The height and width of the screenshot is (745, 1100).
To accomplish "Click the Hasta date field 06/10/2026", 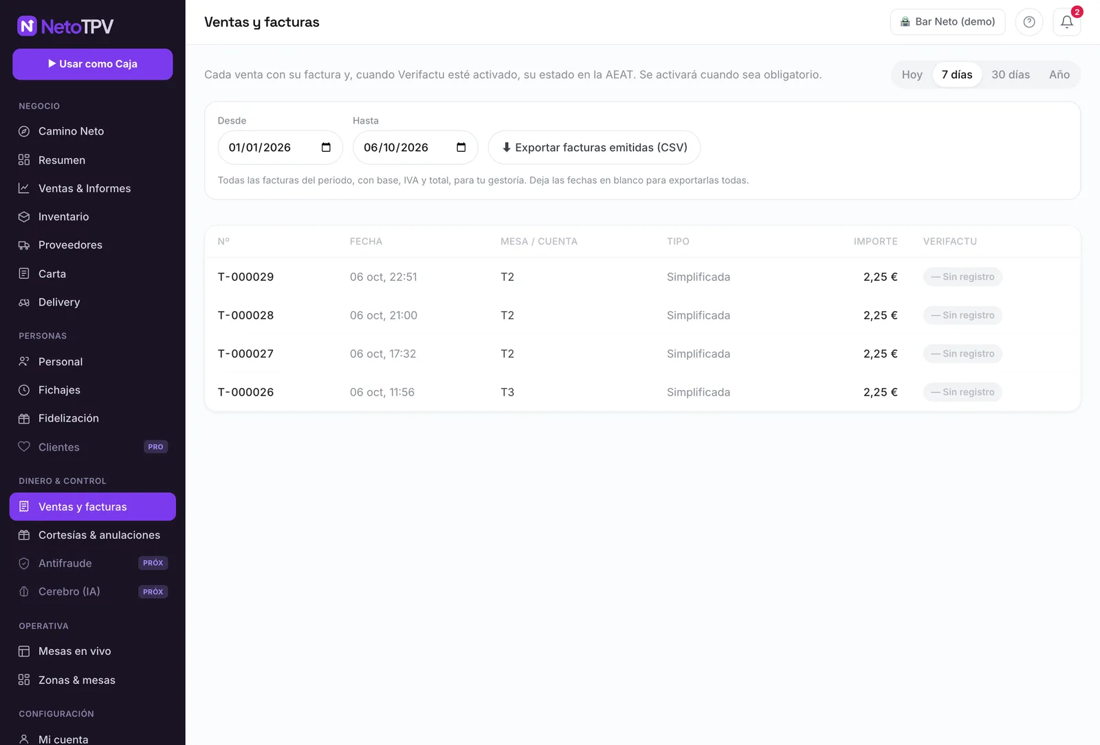I will tap(415, 148).
